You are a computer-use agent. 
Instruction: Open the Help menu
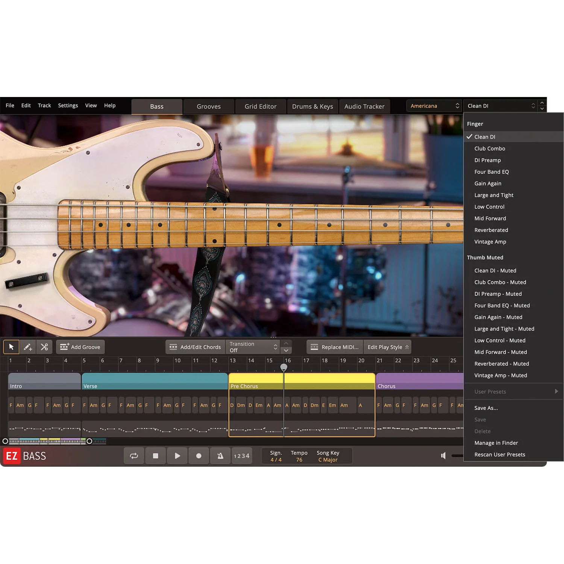pos(110,105)
